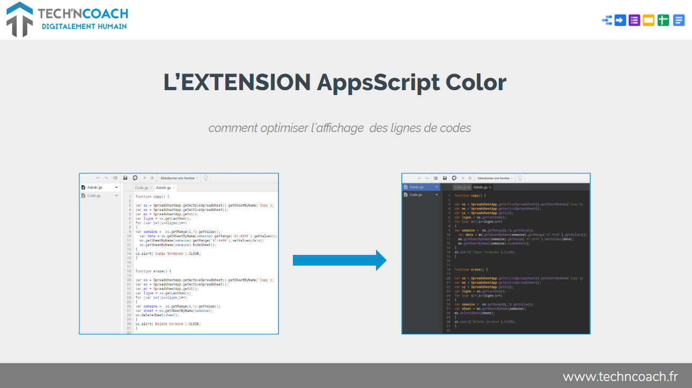
Task: Close the Admin.gs tab in the dark editor
Action: pyautogui.click(x=490, y=187)
